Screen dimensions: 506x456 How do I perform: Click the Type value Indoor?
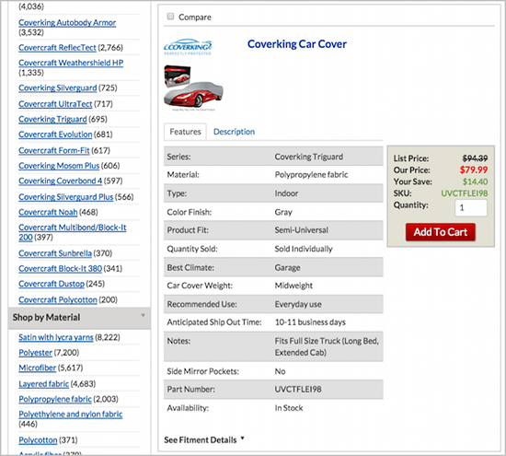pyautogui.click(x=286, y=193)
